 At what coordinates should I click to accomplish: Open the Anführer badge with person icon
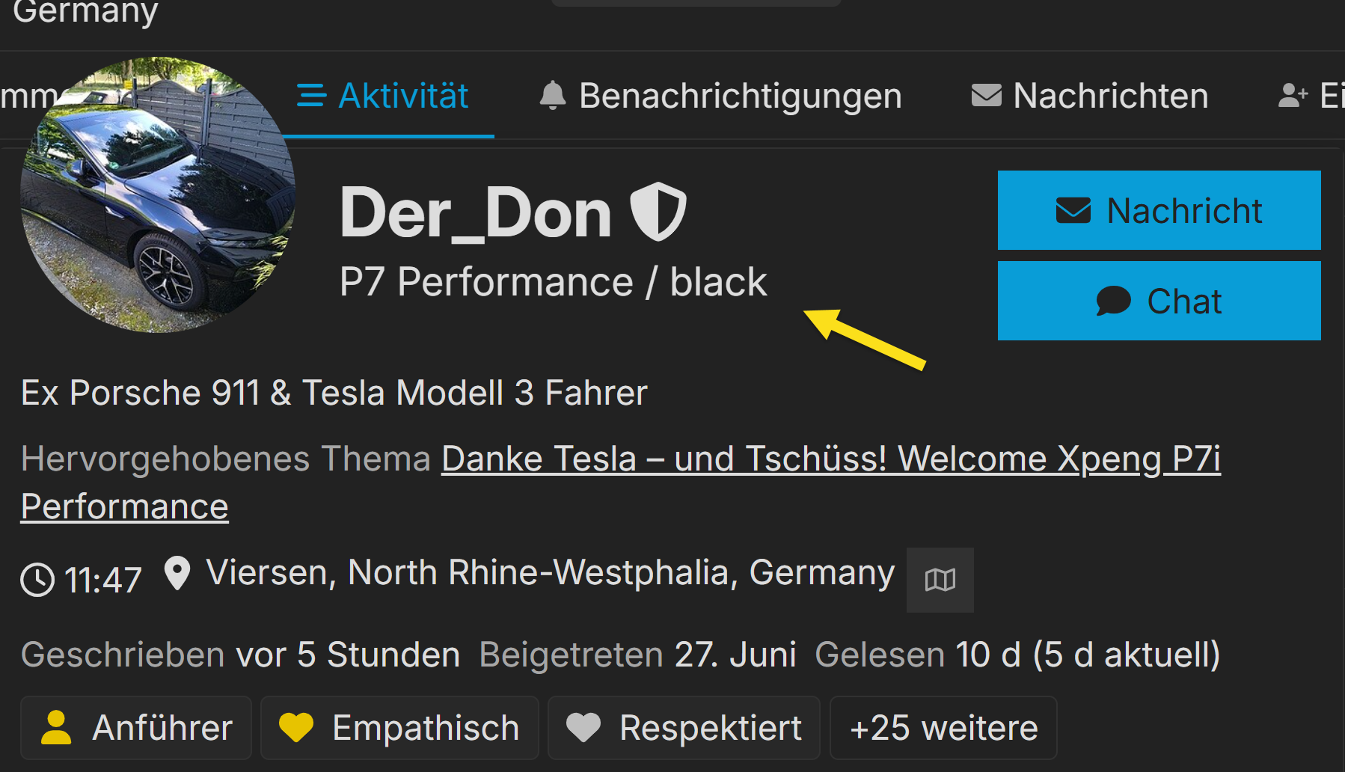tap(136, 728)
